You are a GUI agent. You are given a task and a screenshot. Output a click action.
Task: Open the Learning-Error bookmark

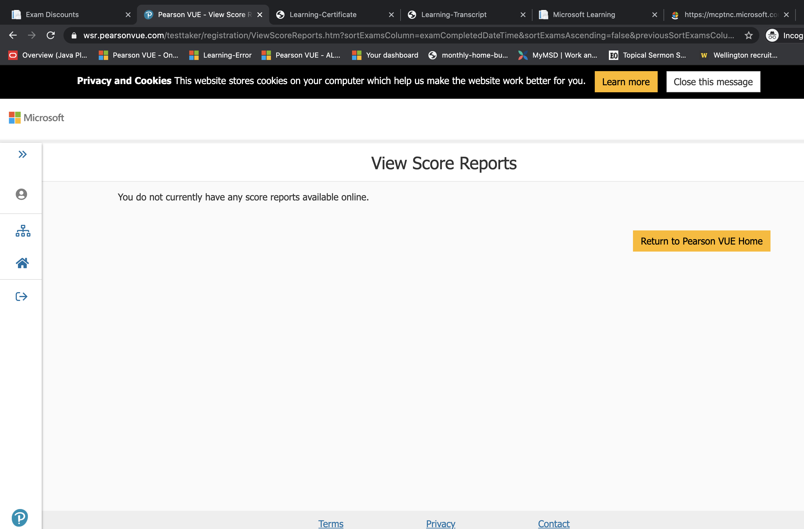click(x=221, y=55)
